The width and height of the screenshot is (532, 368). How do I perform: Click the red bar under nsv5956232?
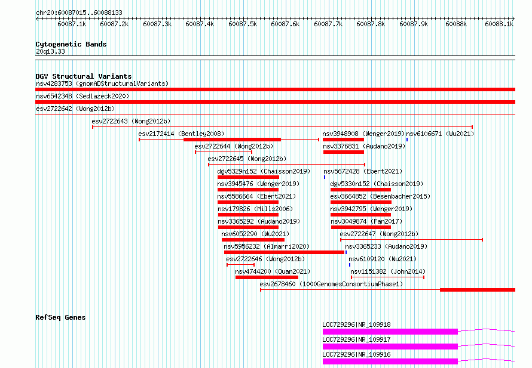(x=284, y=252)
